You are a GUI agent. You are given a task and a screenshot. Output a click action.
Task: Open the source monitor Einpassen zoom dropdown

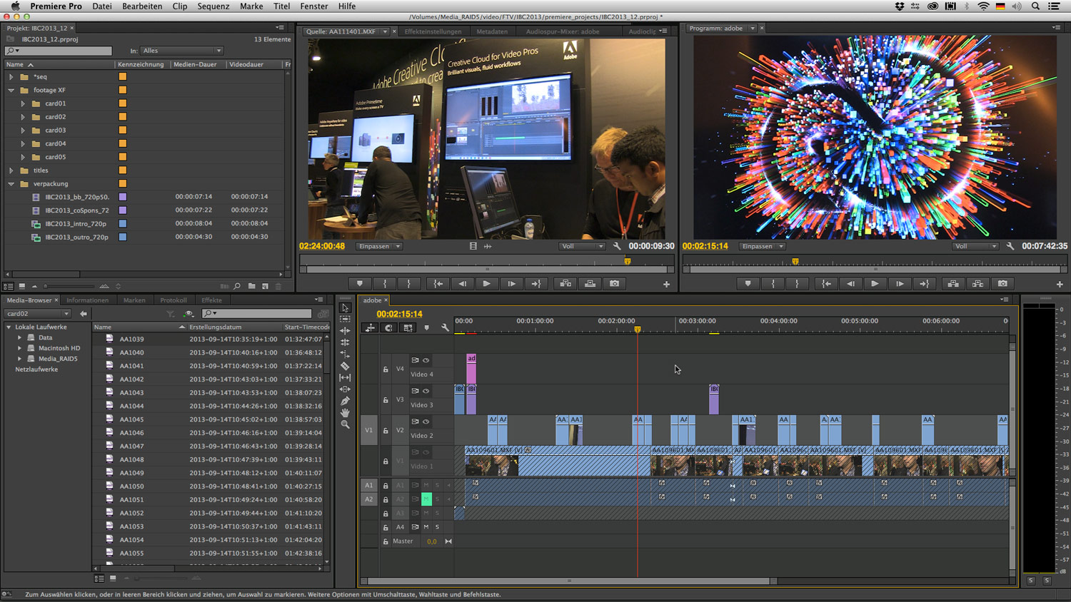pos(379,246)
